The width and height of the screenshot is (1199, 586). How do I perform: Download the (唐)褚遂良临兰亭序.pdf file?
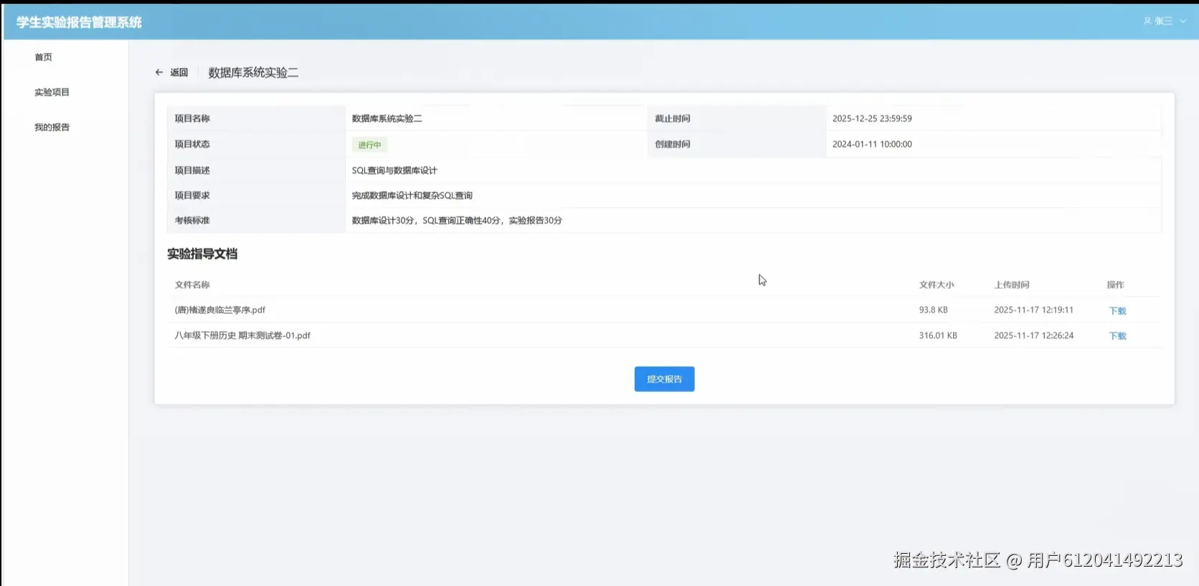point(1117,311)
